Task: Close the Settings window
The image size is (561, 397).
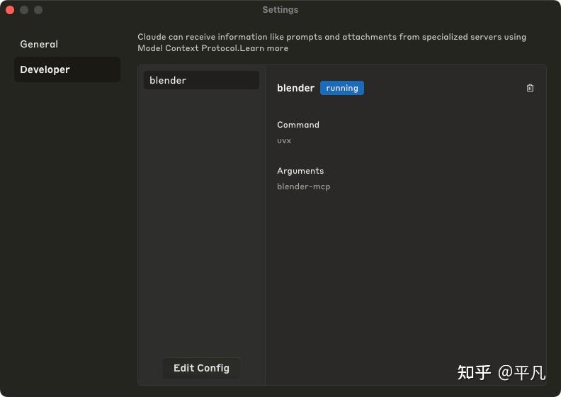Action: (10, 10)
